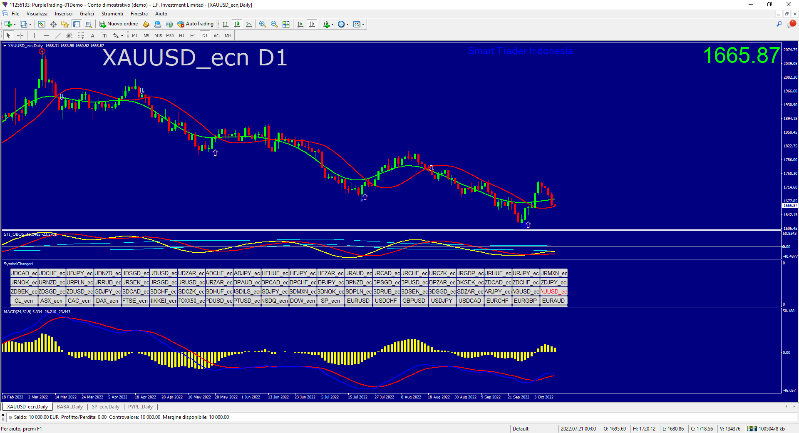The image size is (799, 433).
Task: Zoom in on the chart
Action: tap(263, 24)
